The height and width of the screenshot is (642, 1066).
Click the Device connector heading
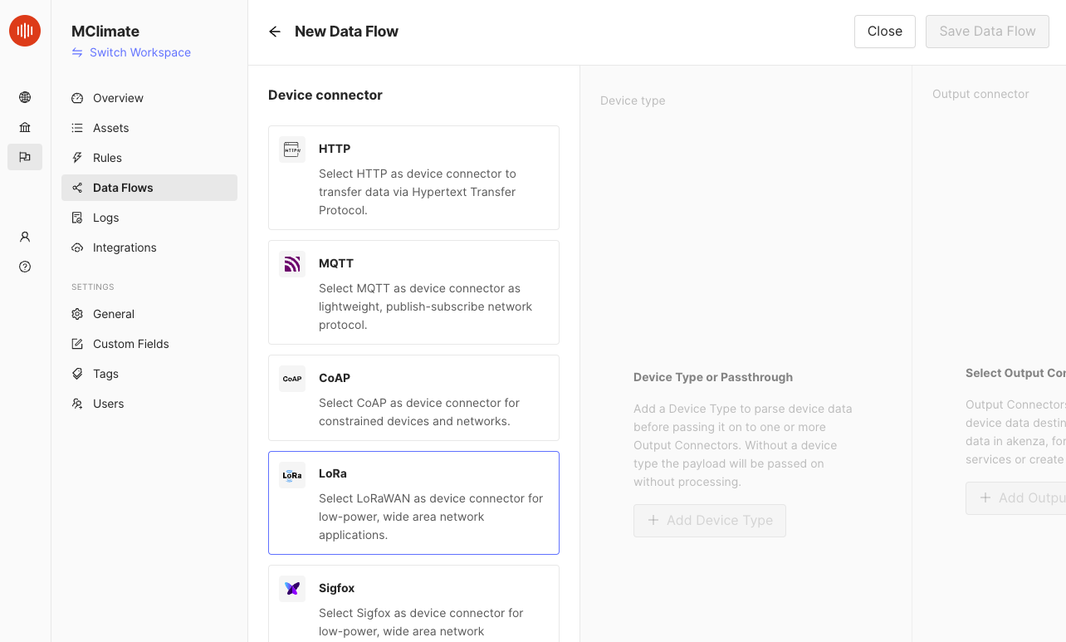(x=325, y=96)
